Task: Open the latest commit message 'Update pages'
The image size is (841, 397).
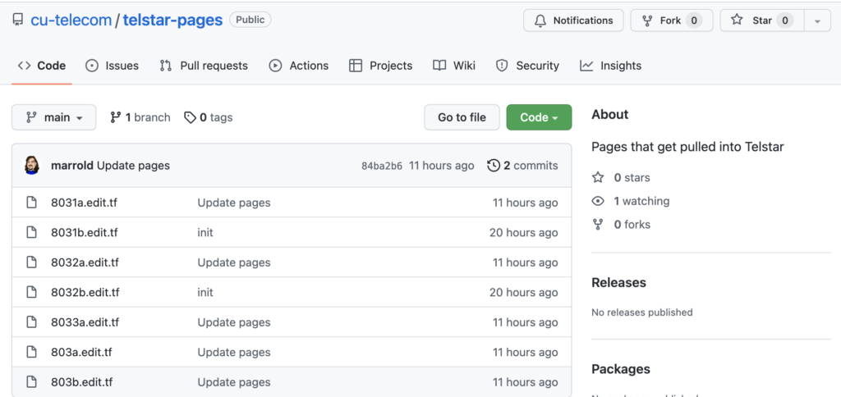Action: tap(133, 166)
